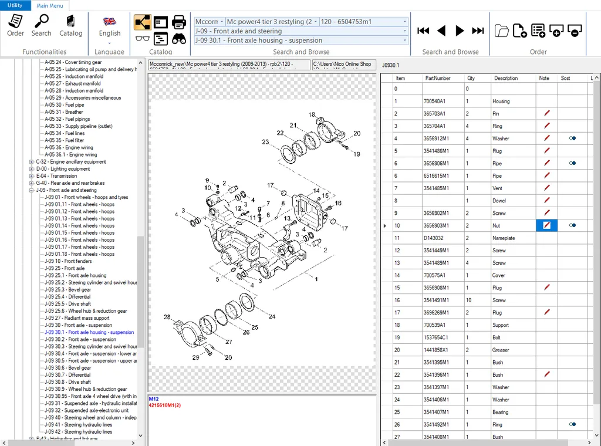This screenshot has width=601, height=446.
Task: Jump to the first page
Action: coord(423,31)
